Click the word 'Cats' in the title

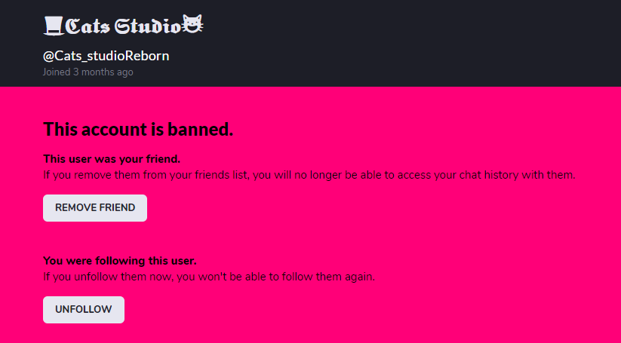88,26
